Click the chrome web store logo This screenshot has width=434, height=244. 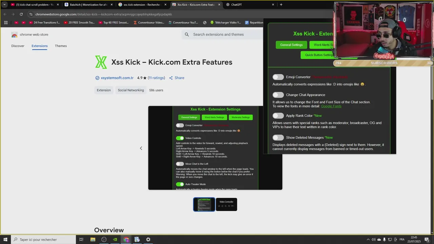30,35
